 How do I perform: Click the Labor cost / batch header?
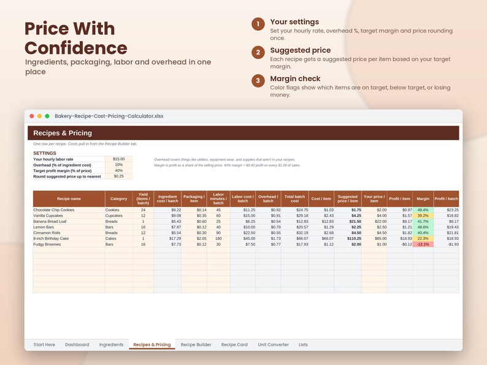click(x=243, y=199)
